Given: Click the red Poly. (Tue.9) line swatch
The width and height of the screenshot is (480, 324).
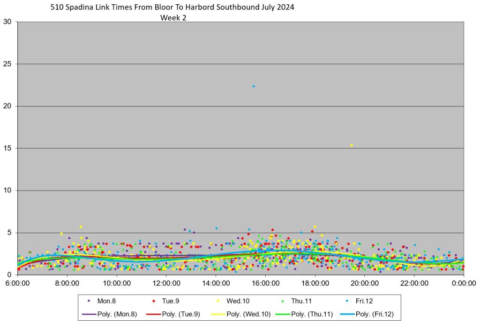Looking at the screenshot, I should pyautogui.click(x=154, y=314).
